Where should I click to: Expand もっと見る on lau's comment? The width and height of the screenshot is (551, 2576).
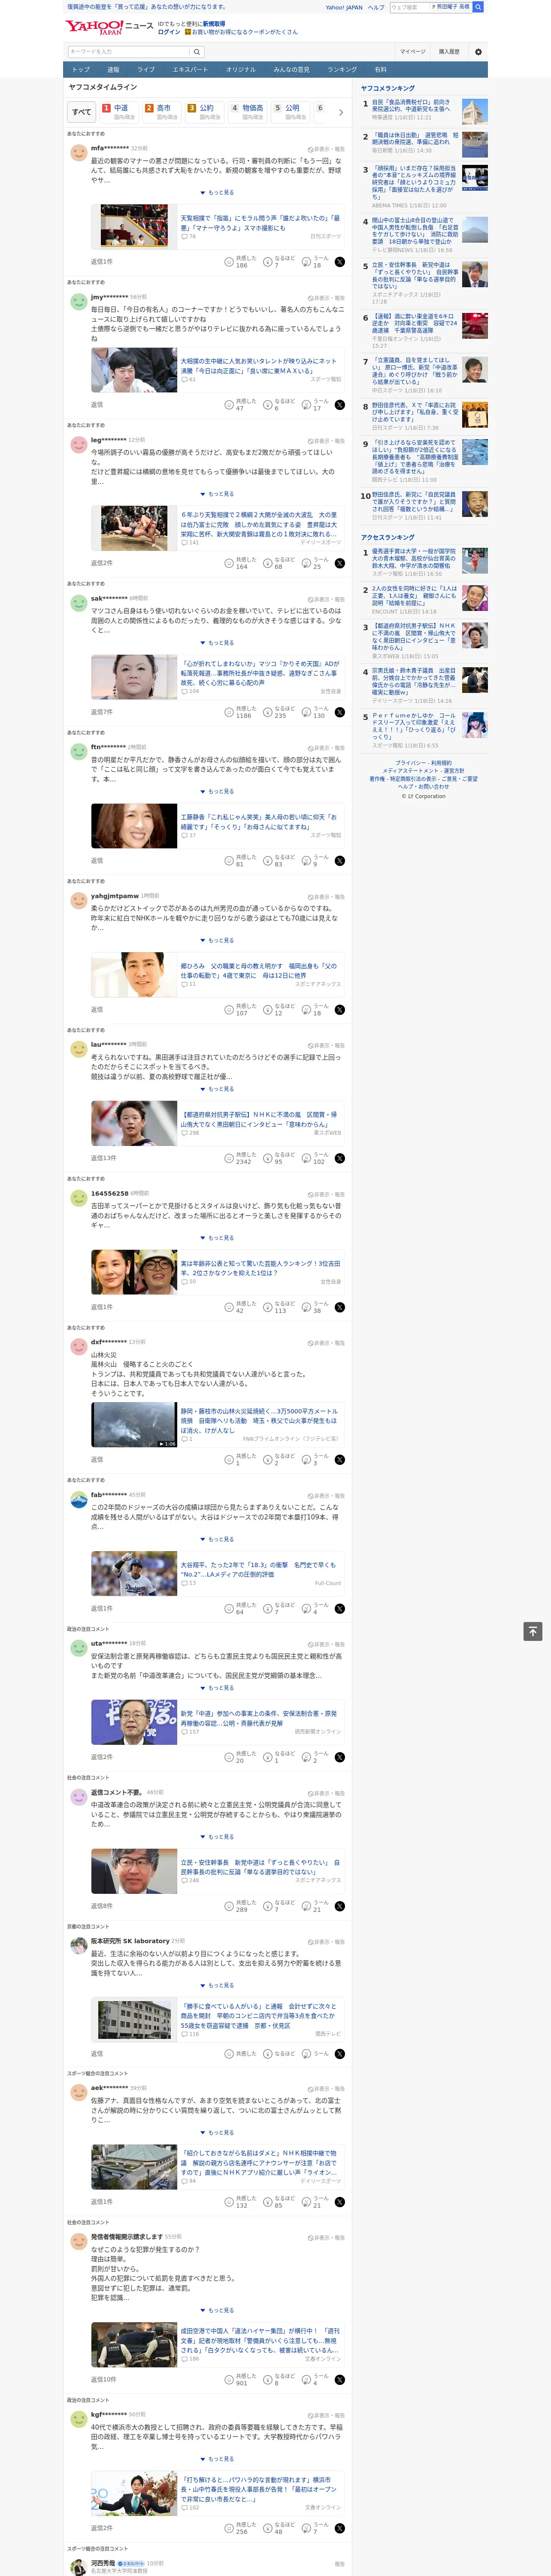217,1089
